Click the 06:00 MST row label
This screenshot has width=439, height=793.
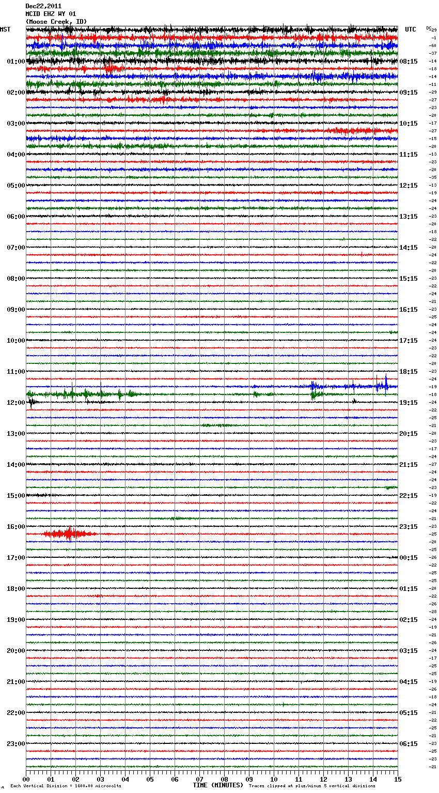tap(16, 217)
